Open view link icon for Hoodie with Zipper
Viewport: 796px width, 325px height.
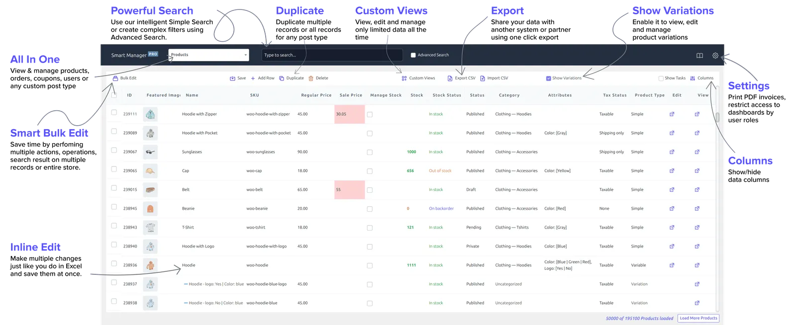click(697, 114)
